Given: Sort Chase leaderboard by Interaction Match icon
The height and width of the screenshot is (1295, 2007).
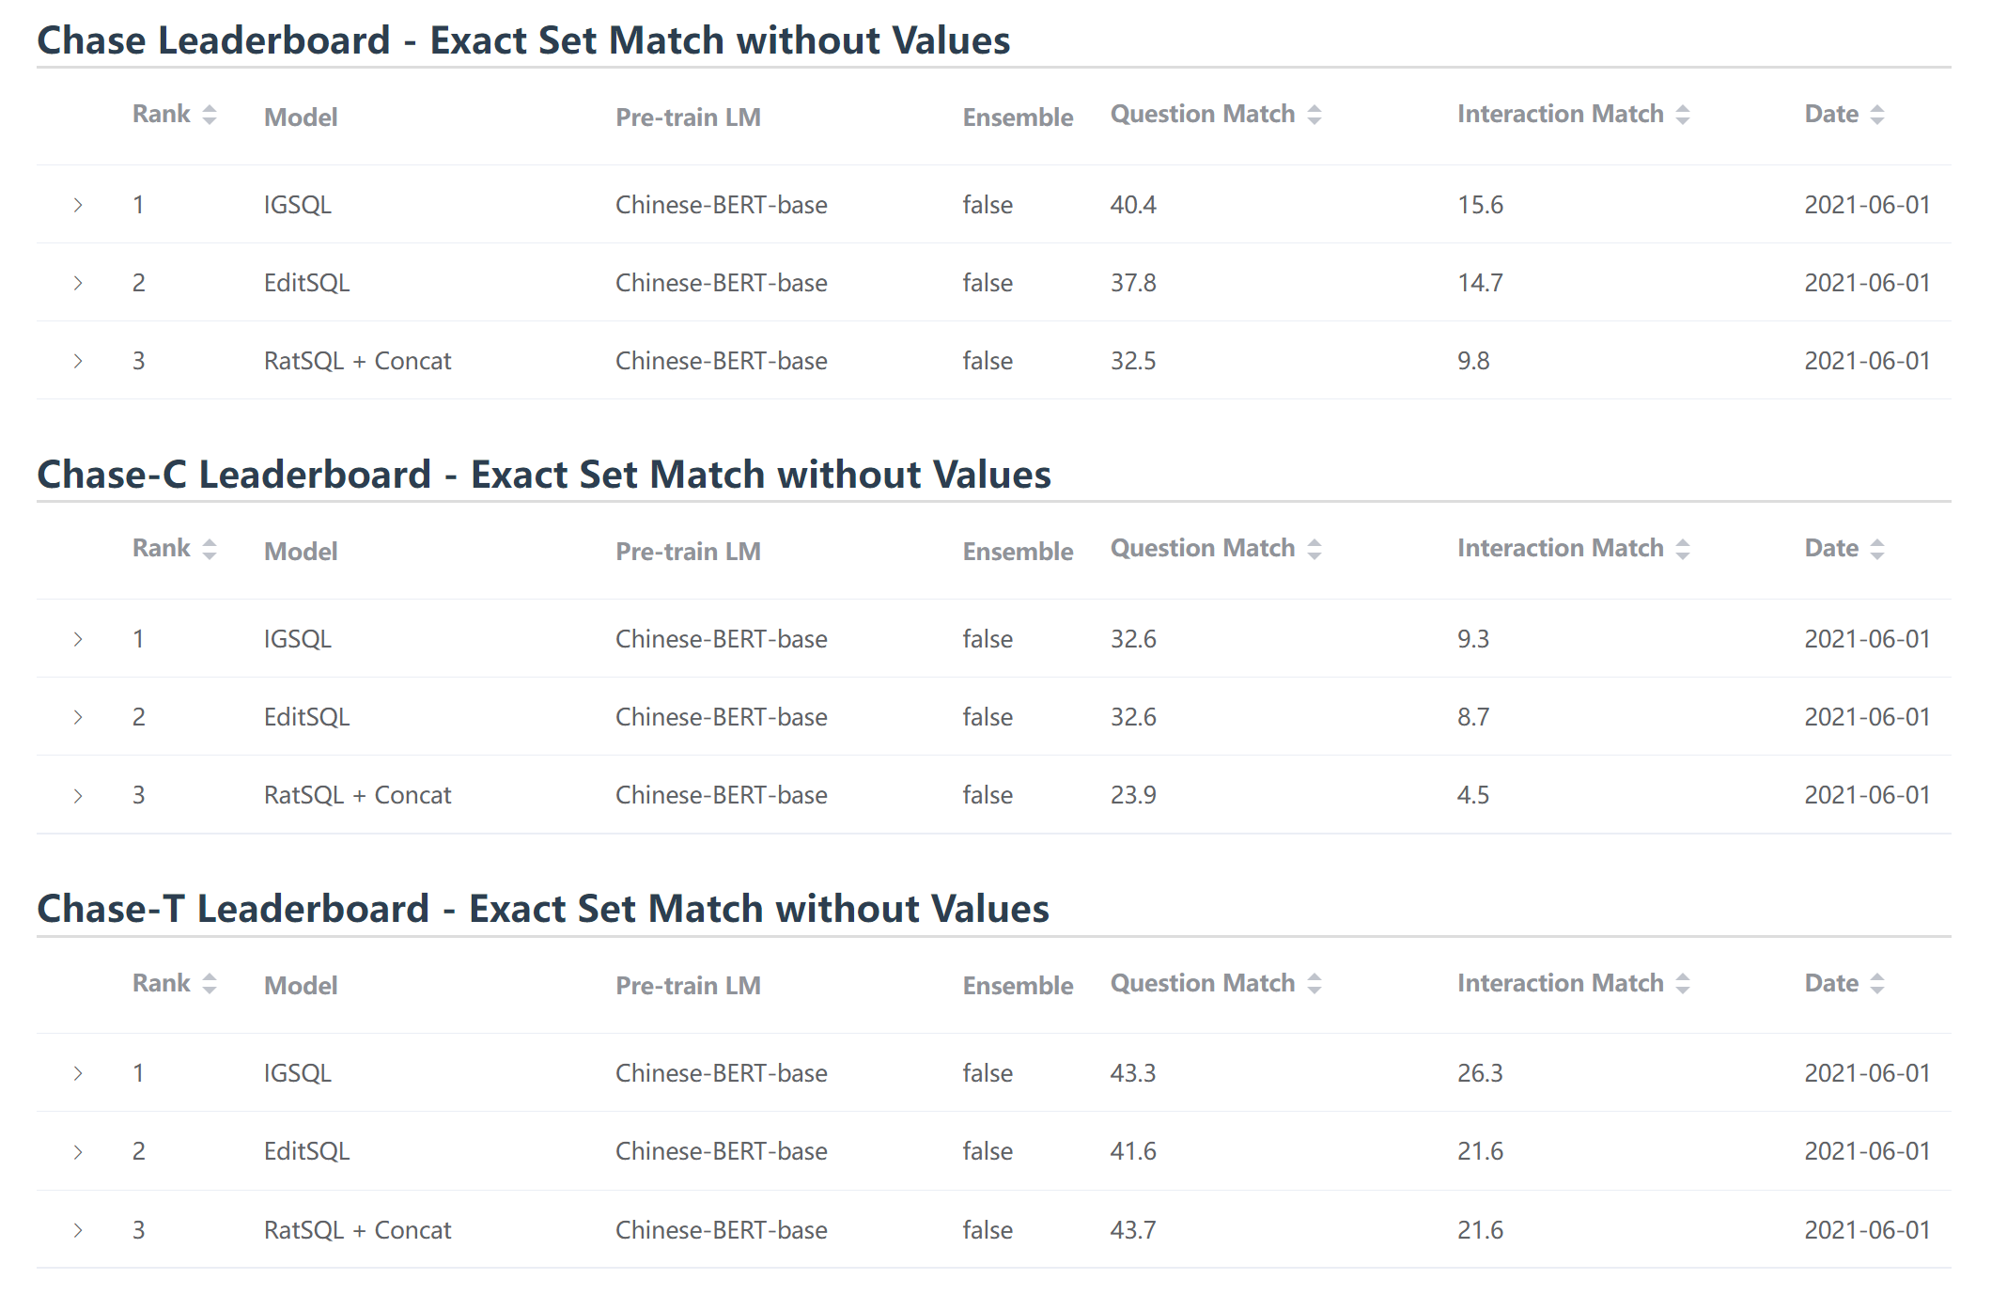Looking at the screenshot, I should [x=1683, y=115].
